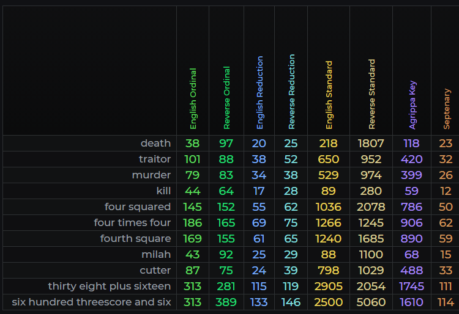Image resolution: width=459 pixels, height=314 pixels.
Task: Click the English Reduction column header
Action: (x=259, y=93)
